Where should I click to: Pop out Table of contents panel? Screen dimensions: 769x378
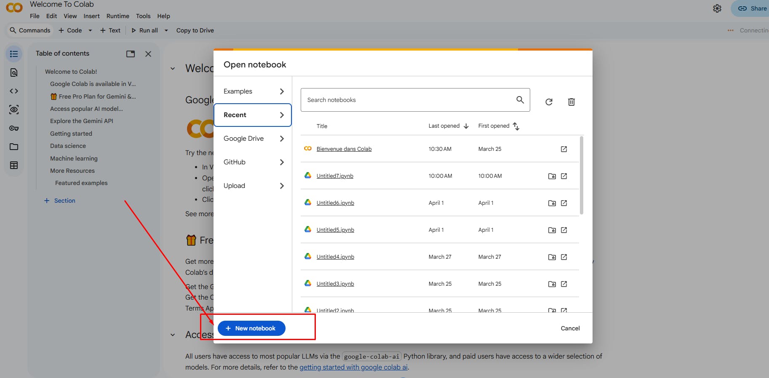coord(131,54)
